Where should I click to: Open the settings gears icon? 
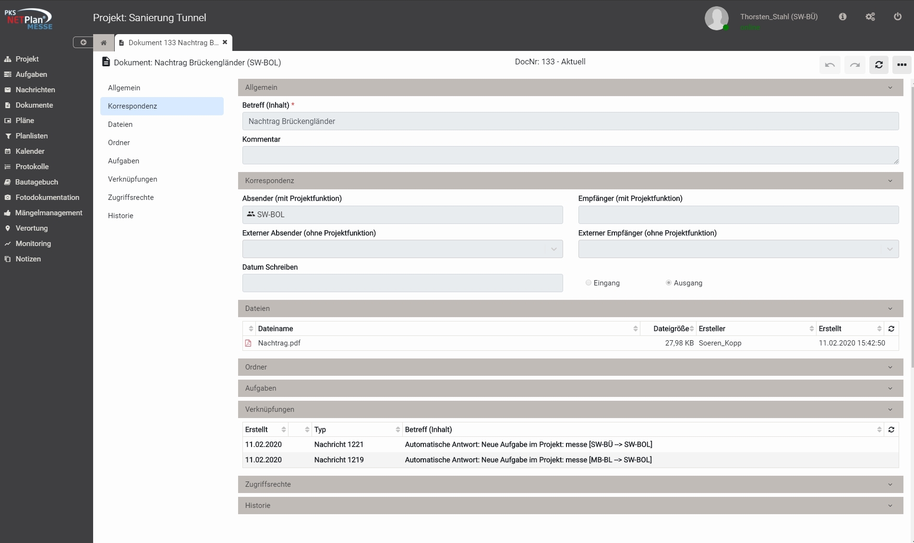(870, 17)
